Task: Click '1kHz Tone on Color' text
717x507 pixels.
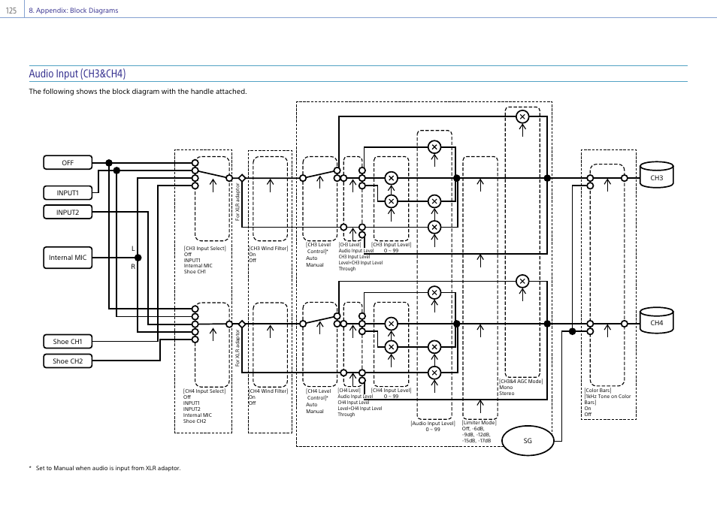Action: click(608, 397)
